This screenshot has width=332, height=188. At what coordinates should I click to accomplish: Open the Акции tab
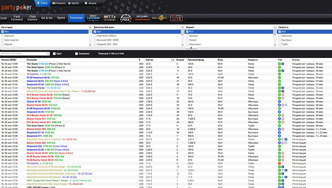[90, 3]
